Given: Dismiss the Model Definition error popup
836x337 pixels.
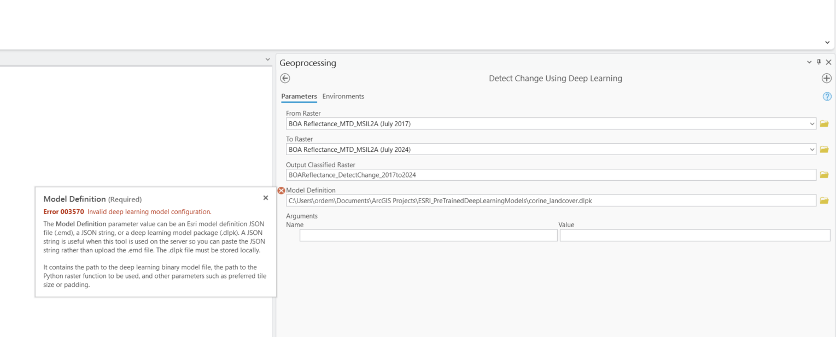Looking at the screenshot, I should (266, 197).
